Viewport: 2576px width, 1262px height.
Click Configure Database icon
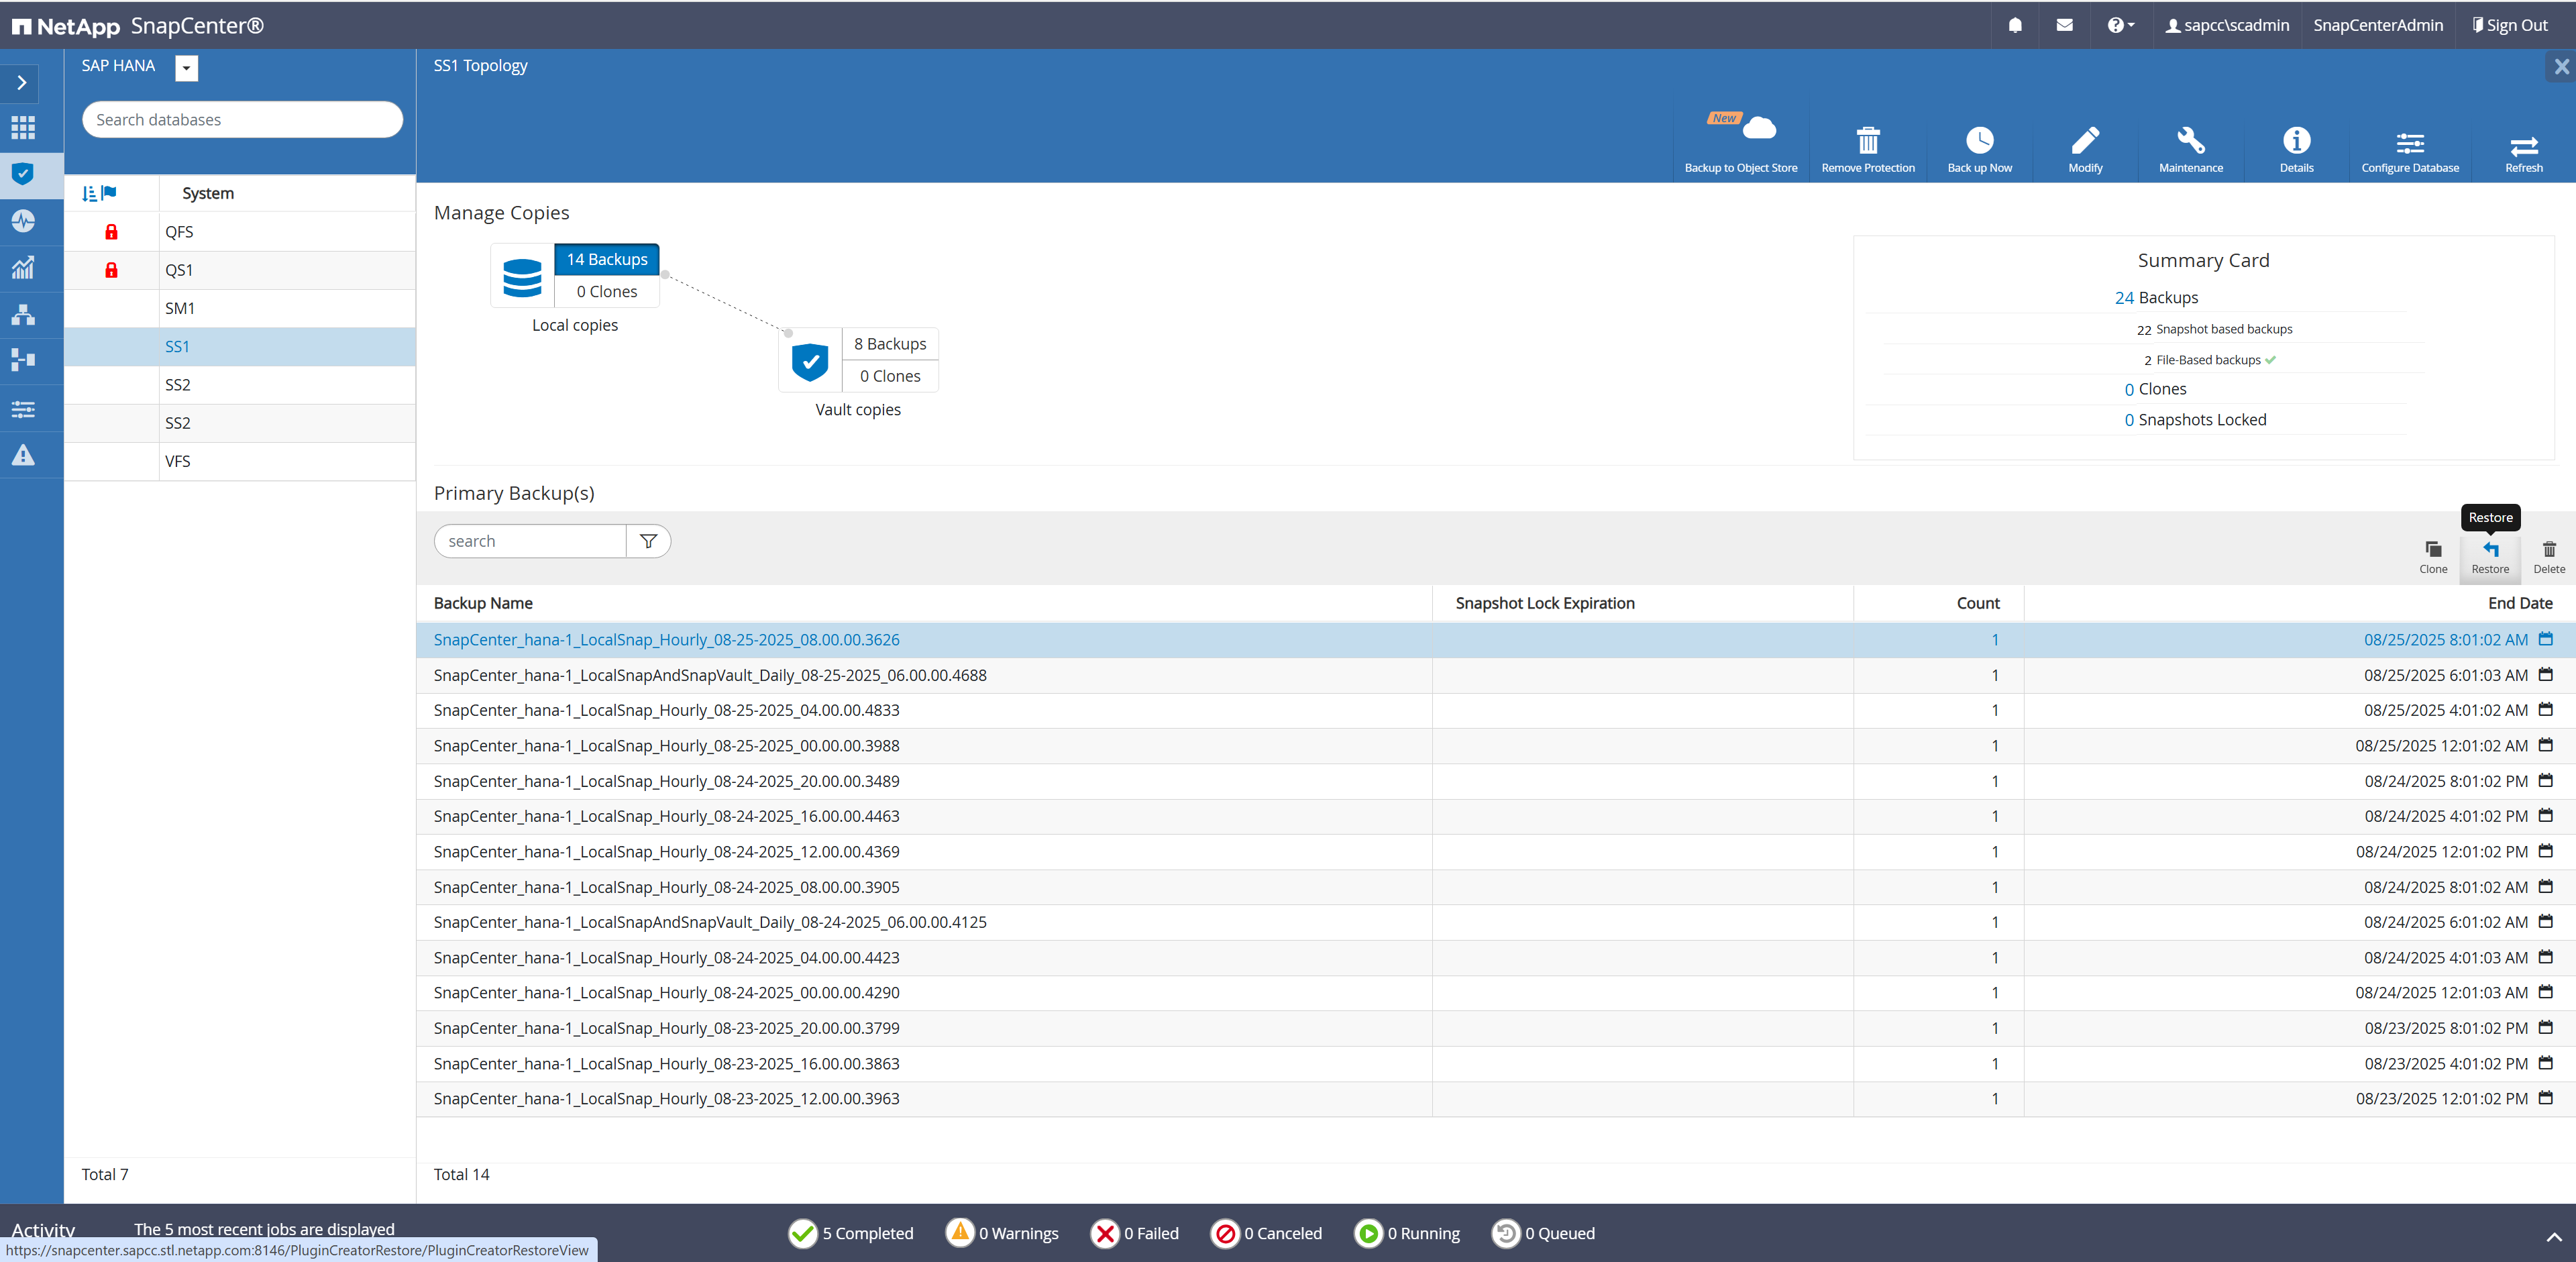2409,143
